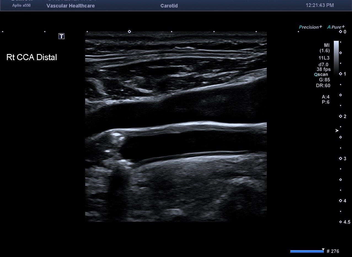Select the "# 276" frame counter

(x=333, y=251)
